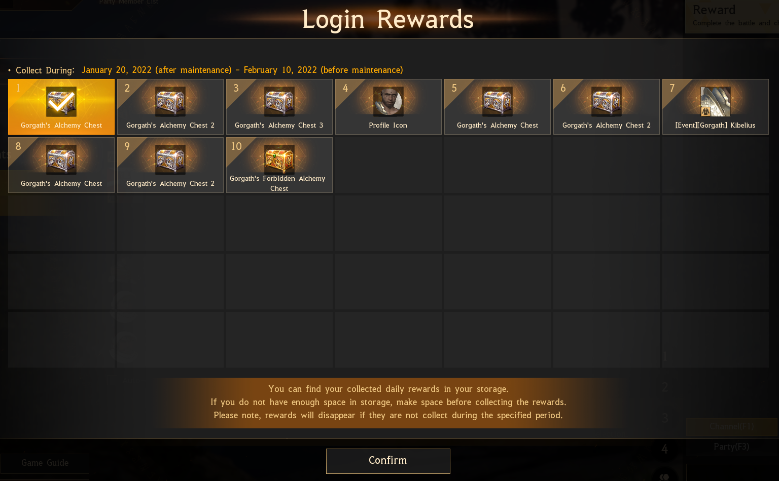The width and height of the screenshot is (779, 481).
Task: Click the Day 7 Kibelius outfit icon
Action: pos(716,101)
